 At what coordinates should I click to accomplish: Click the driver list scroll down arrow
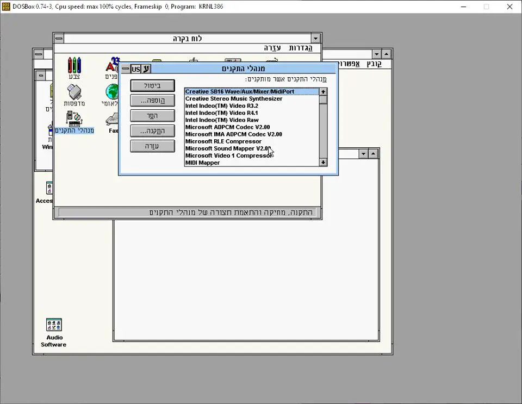(x=323, y=162)
